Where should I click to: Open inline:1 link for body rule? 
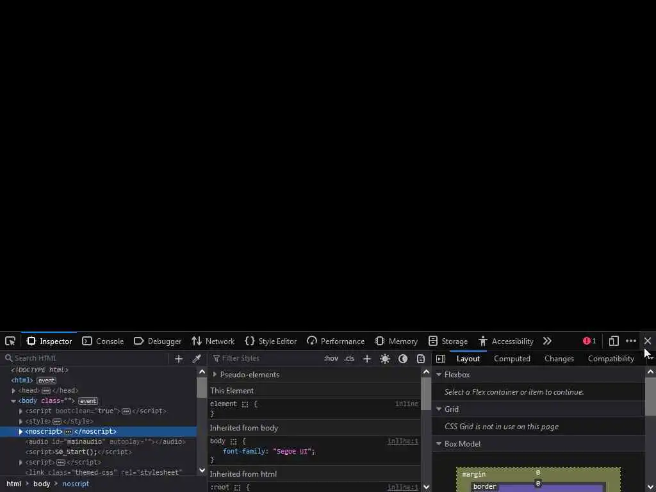402,441
